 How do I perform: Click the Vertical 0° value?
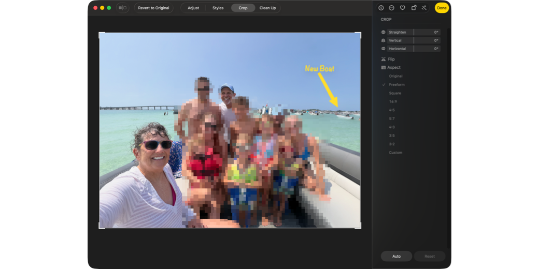pyautogui.click(x=436, y=40)
